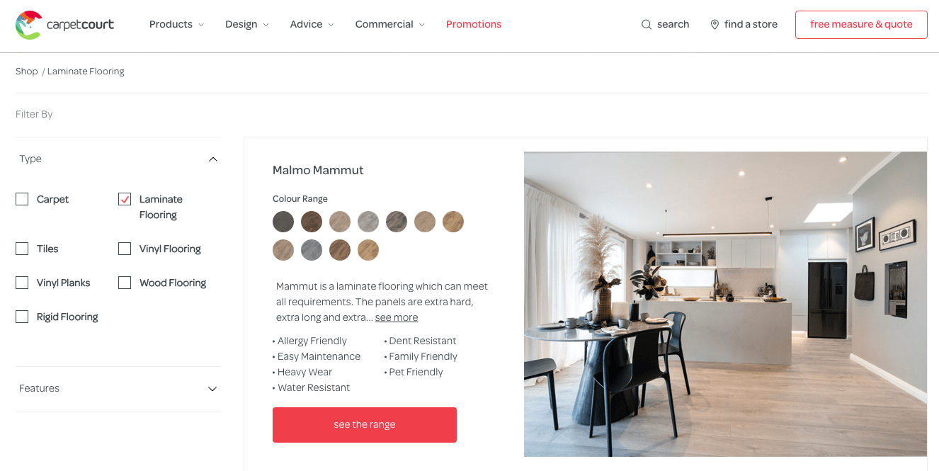Check the Wood Flooring checkbox
Viewport: 939px width, 471px height.
[x=125, y=283]
